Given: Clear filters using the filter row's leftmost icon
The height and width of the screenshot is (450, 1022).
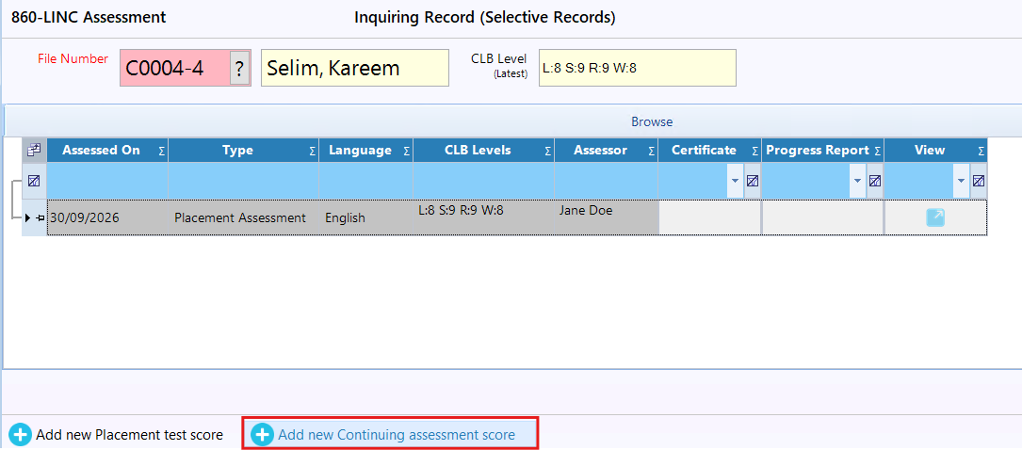Looking at the screenshot, I should point(34,181).
